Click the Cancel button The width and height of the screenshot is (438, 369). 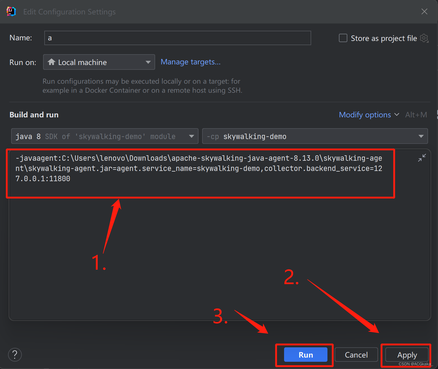coord(356,355)
